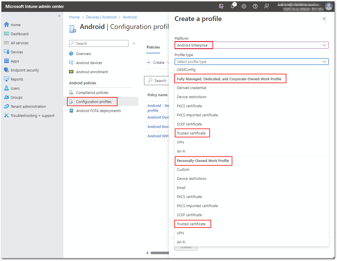337x261 pixels.
Task: Go to Tenant administration in sidebar
Action: click(28, 106)
